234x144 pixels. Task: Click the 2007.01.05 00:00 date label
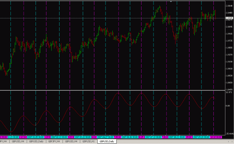(36, 137)
